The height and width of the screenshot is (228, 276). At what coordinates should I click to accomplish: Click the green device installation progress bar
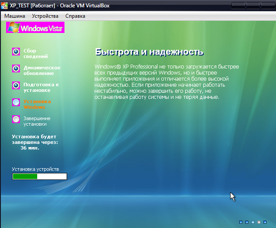(40, 176)
